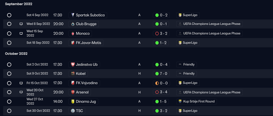Click the green win indicator for Kabel 7-0
The image size is (273, 116).
point(157,74)
